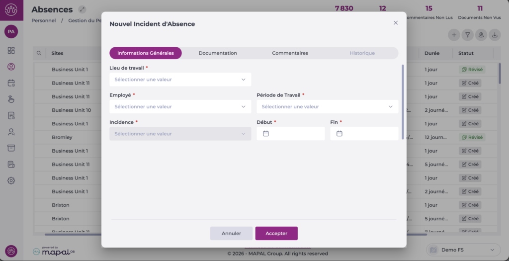Switch to the Commentaires tab
509x261 pixels.
[x=290, y=53]
